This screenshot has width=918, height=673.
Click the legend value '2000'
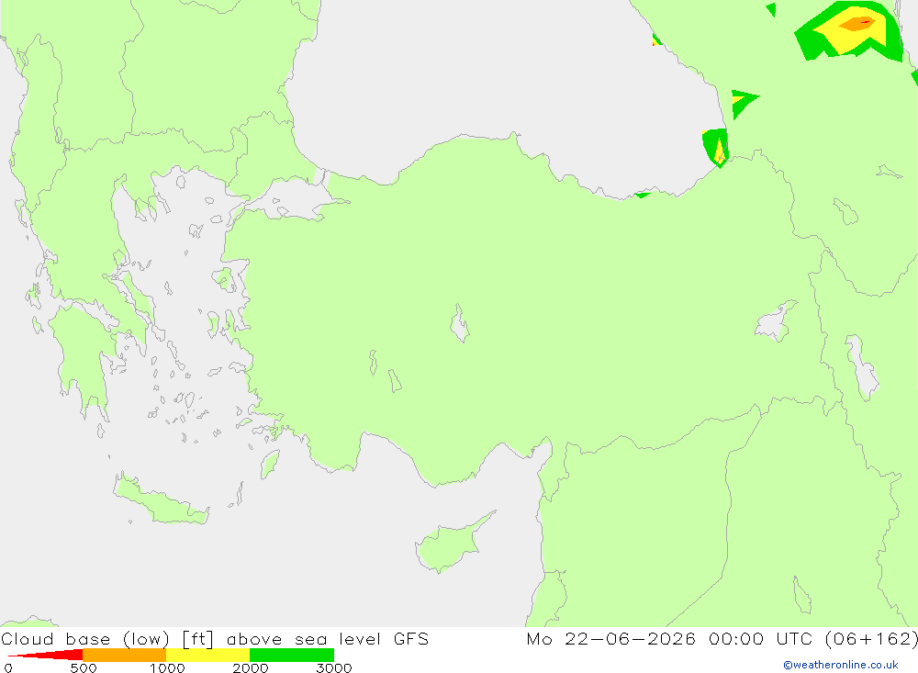coord(250,667)
